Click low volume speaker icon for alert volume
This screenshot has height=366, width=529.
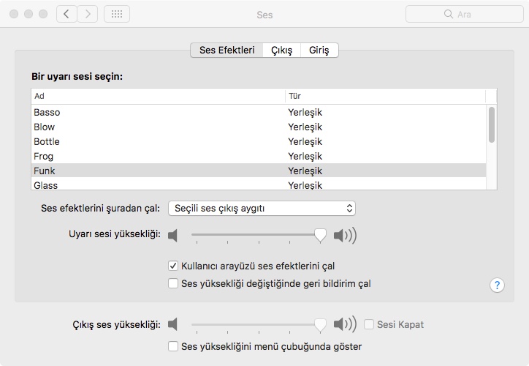click(x=172, y=235)
